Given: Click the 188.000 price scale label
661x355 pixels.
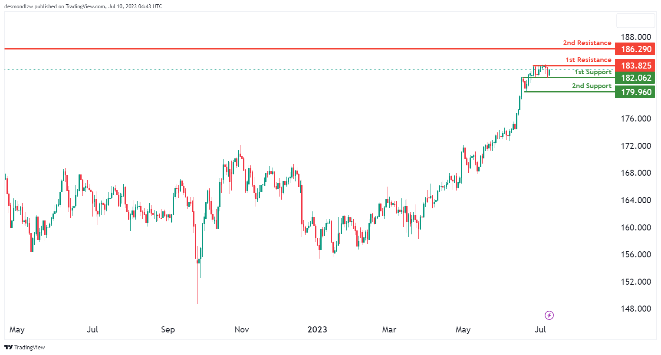Looking at the screenshot, I should [636, 37].
